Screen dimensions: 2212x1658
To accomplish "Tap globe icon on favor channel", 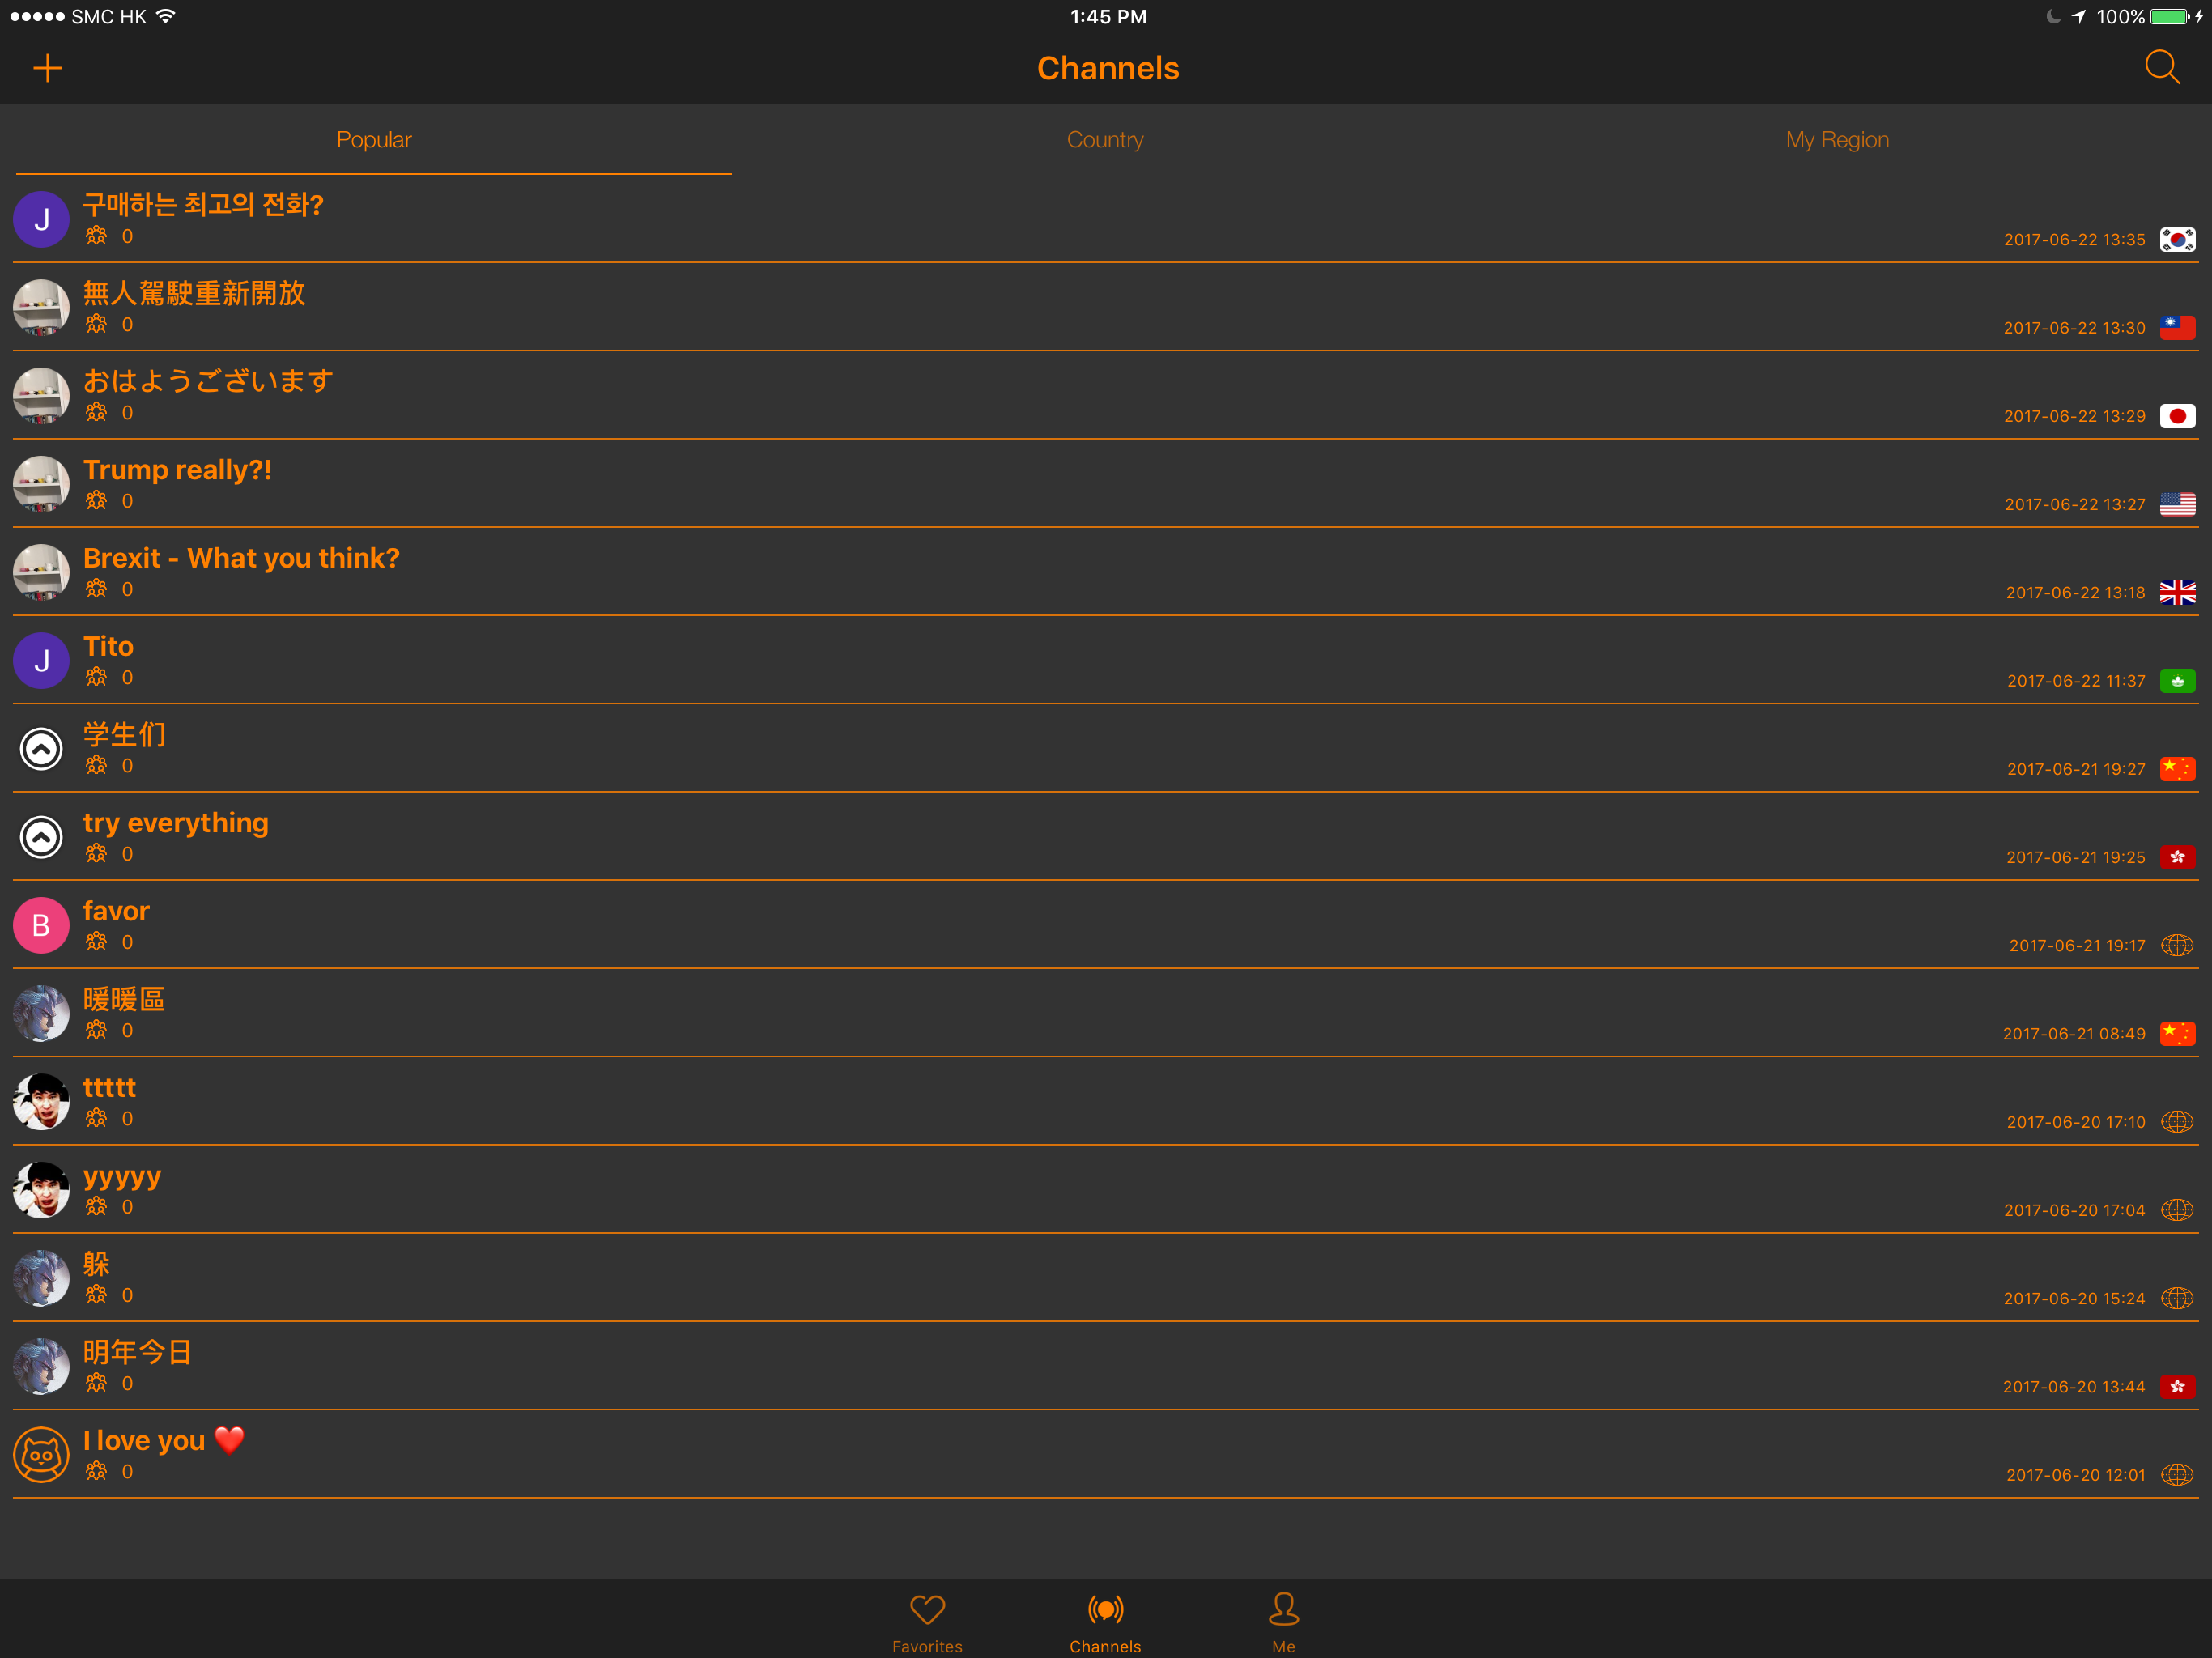I will pyautogui.click(x=2177, y=946).
